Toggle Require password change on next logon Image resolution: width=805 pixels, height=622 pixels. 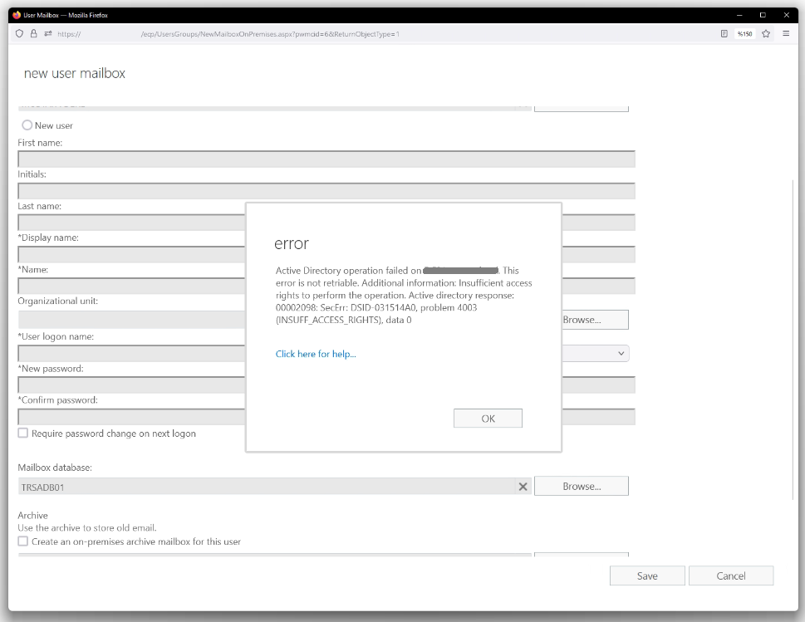pyautogui.click(x=23, y=433)
